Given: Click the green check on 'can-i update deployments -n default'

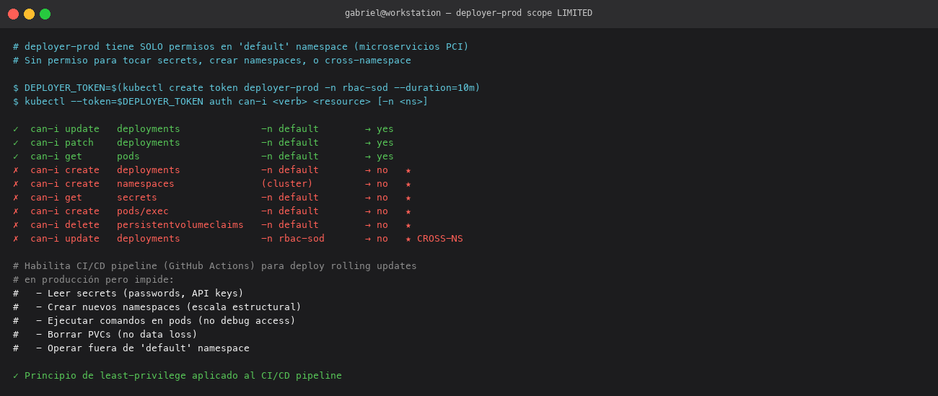Looking at the screenshot, I should (16, 129).
